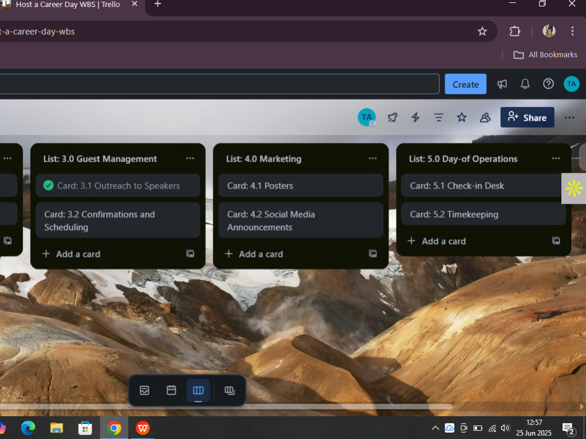Close the Host a Career Day WBS tab

(135, 4)
